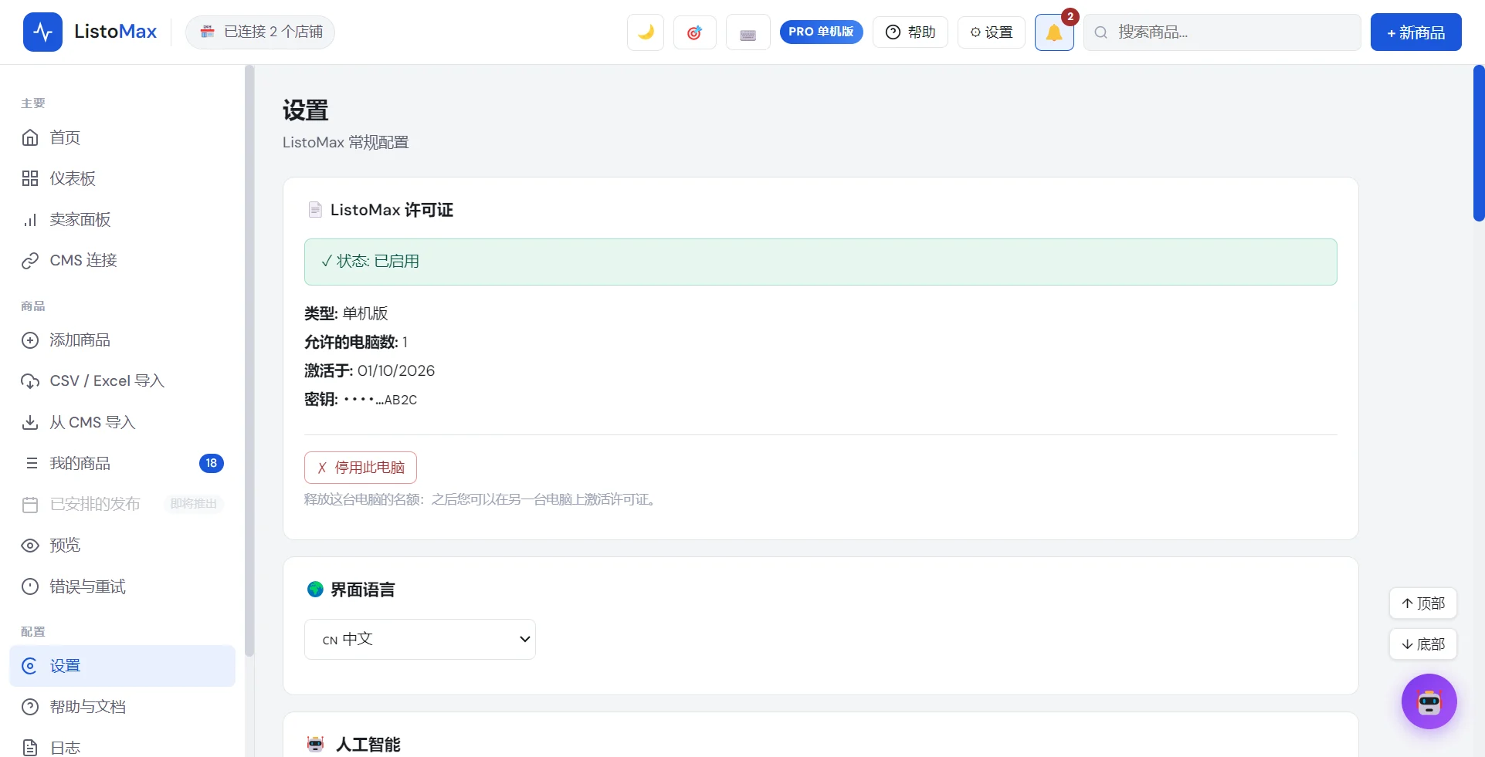Click the PRO 单机版 badge
Image resolution: width=1485 pixels, height=757 pixels.
pyautogui.click(x=821, y=32)
